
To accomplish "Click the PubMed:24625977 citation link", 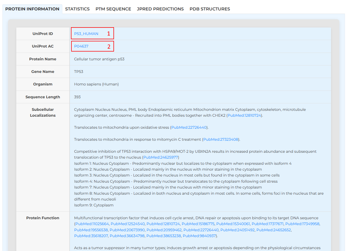I will pos(161,157).
